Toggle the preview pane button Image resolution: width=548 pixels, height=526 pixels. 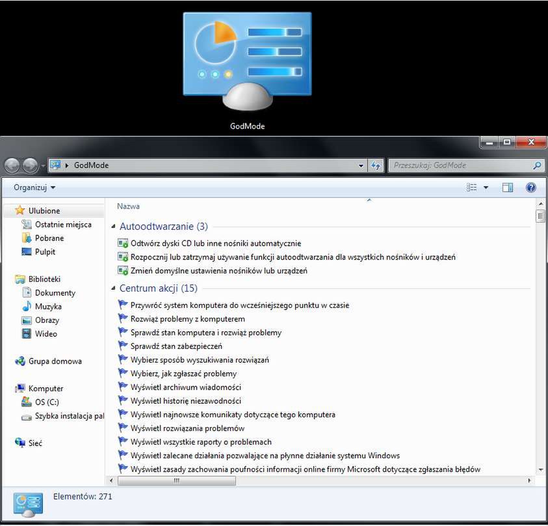(508, 187)
